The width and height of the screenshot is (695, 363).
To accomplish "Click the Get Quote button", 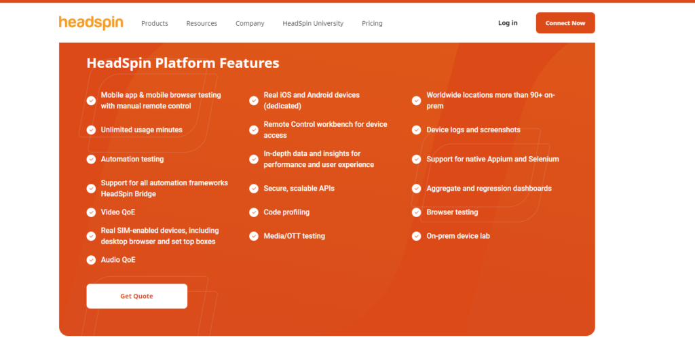I will tap(137, 296).
